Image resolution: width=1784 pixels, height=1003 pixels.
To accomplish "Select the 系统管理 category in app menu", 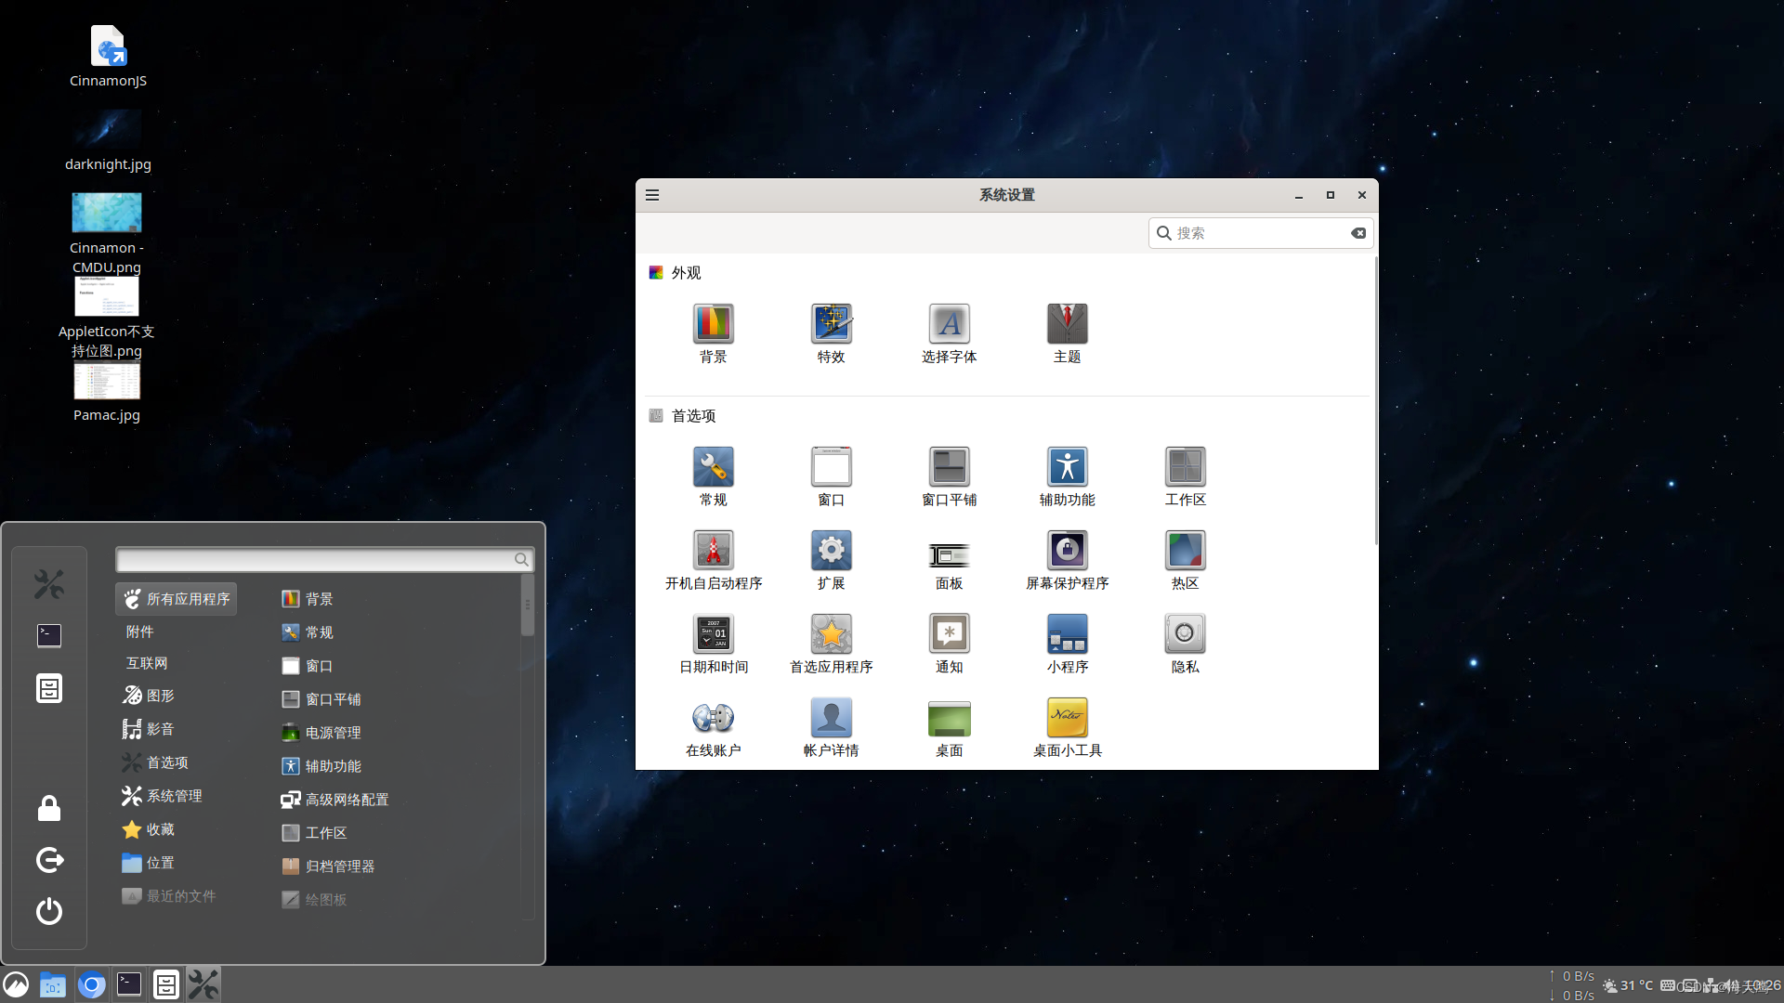I will [173, 796].
